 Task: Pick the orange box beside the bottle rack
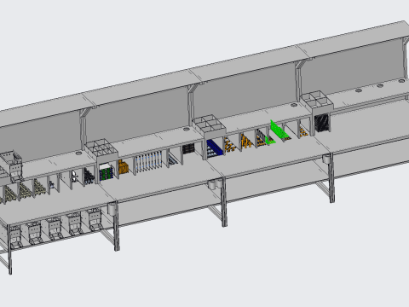[124, 167]
